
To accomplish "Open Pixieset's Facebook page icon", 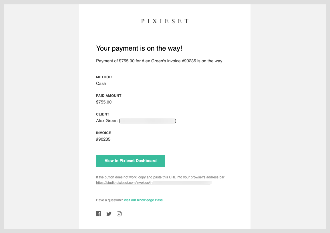I will tap(98, 214).
